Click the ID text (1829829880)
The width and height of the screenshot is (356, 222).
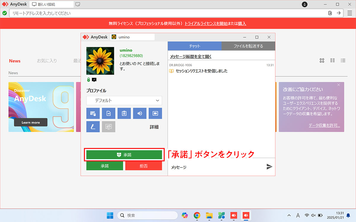[131, 56]
